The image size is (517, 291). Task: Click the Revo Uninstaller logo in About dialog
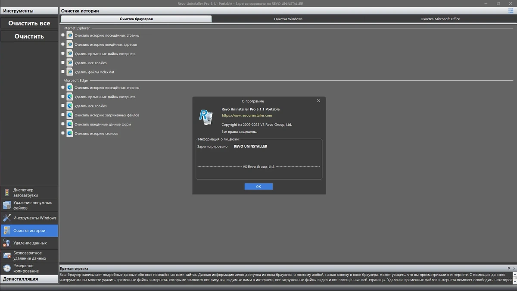206,117
